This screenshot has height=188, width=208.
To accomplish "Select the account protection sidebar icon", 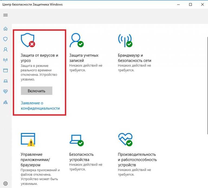I will pos(5,49).
